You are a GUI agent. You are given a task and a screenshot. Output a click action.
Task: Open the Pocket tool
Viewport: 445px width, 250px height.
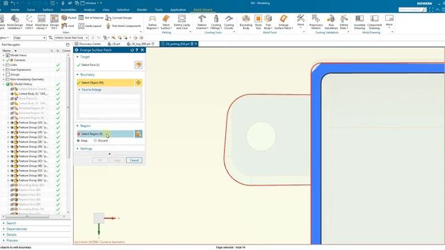[69, 17]
